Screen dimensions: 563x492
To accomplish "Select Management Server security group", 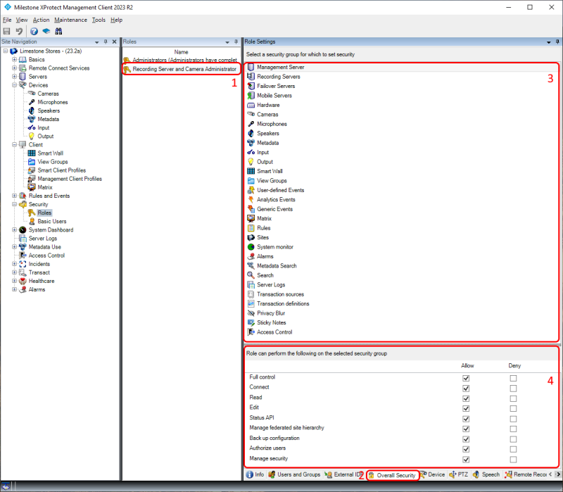I will click(280, 67).
